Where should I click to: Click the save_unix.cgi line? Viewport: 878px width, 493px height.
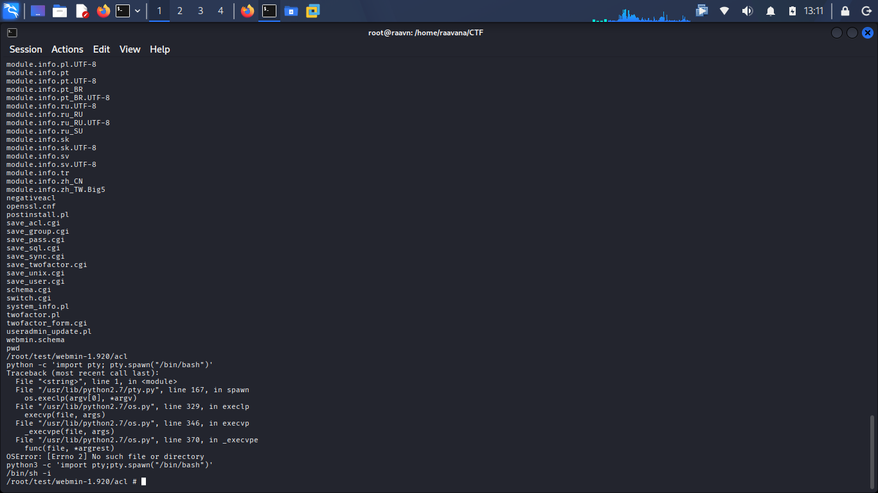click(x=35, y=273)
